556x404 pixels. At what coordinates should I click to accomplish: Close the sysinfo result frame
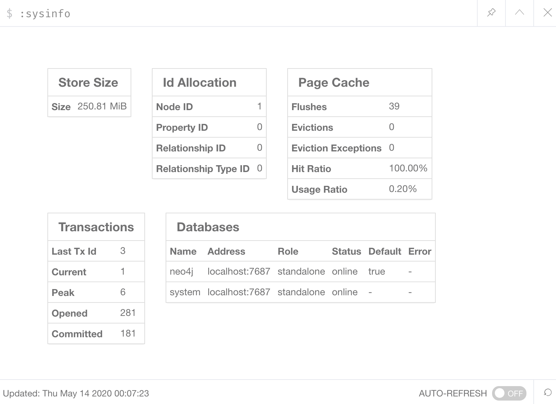(547, 13)
